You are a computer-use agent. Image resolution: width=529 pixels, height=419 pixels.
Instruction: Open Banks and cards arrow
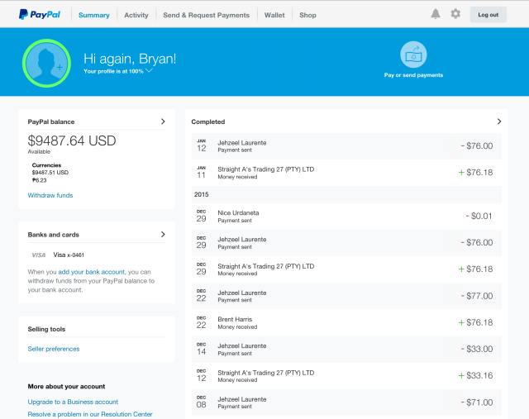coord(163,234)
